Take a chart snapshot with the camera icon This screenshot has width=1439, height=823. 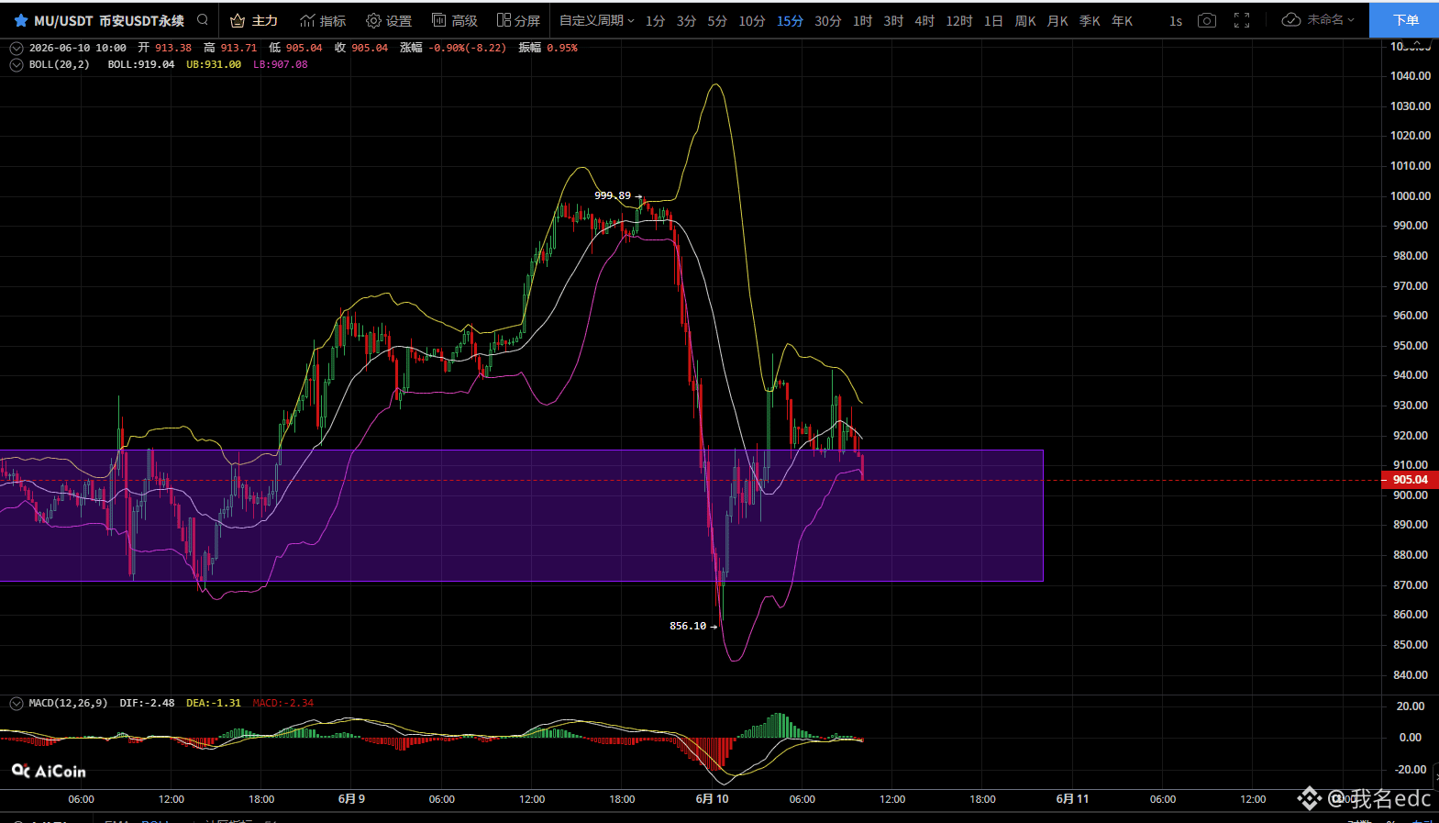[1207, 20]
